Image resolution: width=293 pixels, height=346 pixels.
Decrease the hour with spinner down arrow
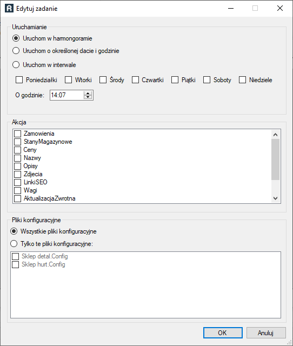coord(88,97)
